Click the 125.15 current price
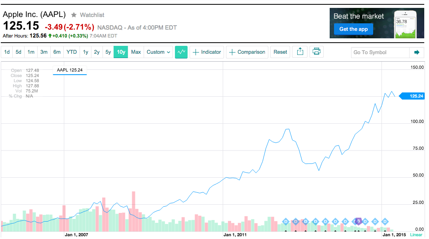The width and height of the screenshot is (429, 239). pos(21,26)
